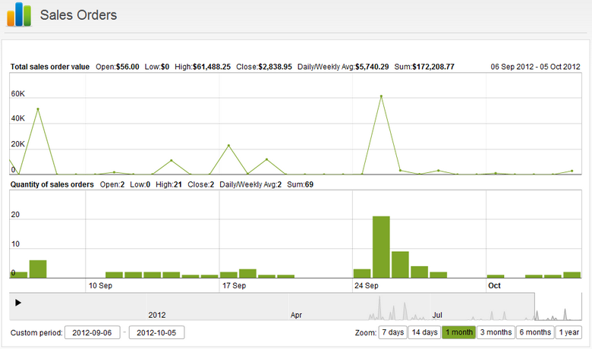Image resolution: width=592 pixels, height=349 pixels.
Task: Play the chart timeline animation
Action: click(17, 303)
